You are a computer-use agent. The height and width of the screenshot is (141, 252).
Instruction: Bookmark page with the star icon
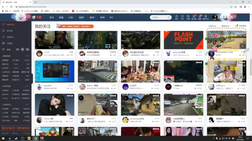point(235,7)
